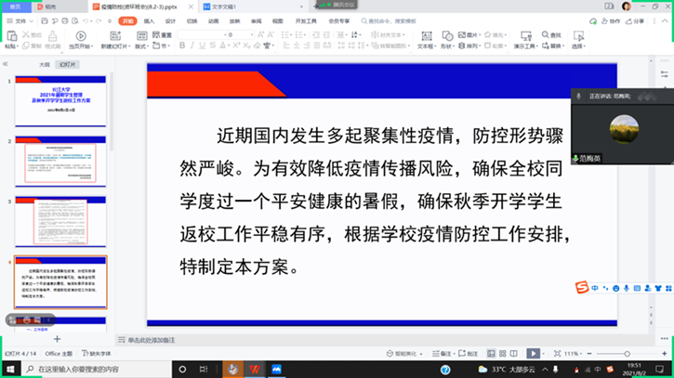Click the Windows Start button
The image size is (674, 378).
pos(9,369)
